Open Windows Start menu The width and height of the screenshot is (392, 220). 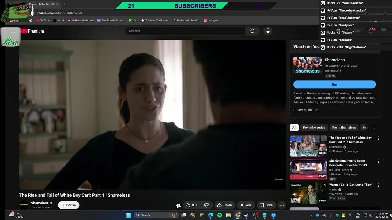(x=129, y=215)
